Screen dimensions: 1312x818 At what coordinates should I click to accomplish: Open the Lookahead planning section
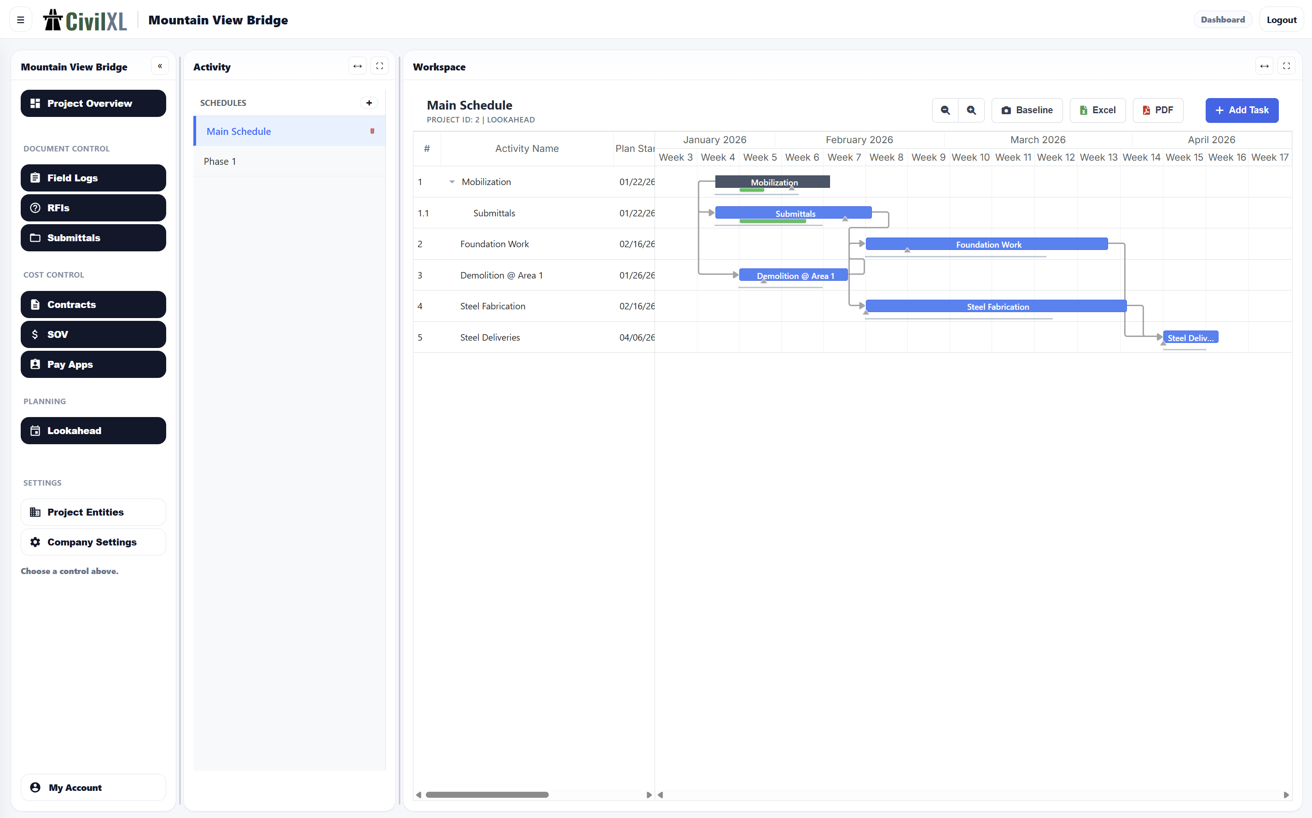click(93, 431)
